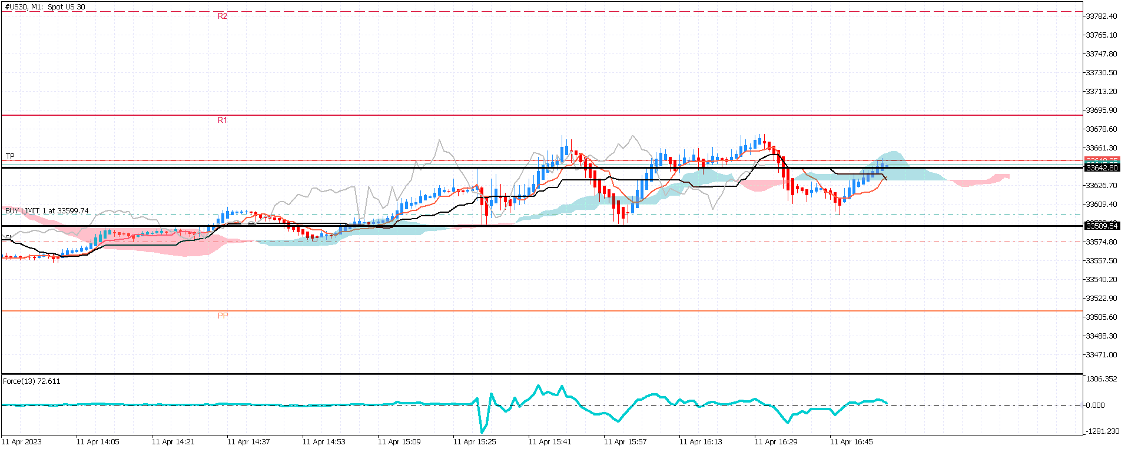This screenshot has width=1128, height=449.
Task: Click price level 33522.90 on the axis
Action: click(1102, 299)
